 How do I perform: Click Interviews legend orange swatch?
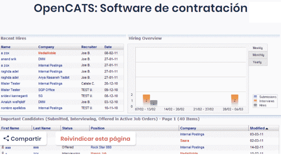point(255,101)
